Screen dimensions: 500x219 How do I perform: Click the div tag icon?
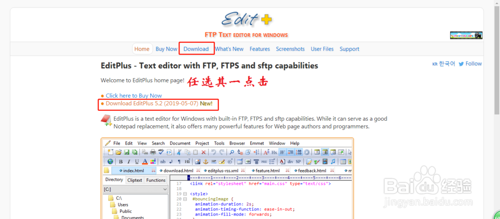coord(290,162)
